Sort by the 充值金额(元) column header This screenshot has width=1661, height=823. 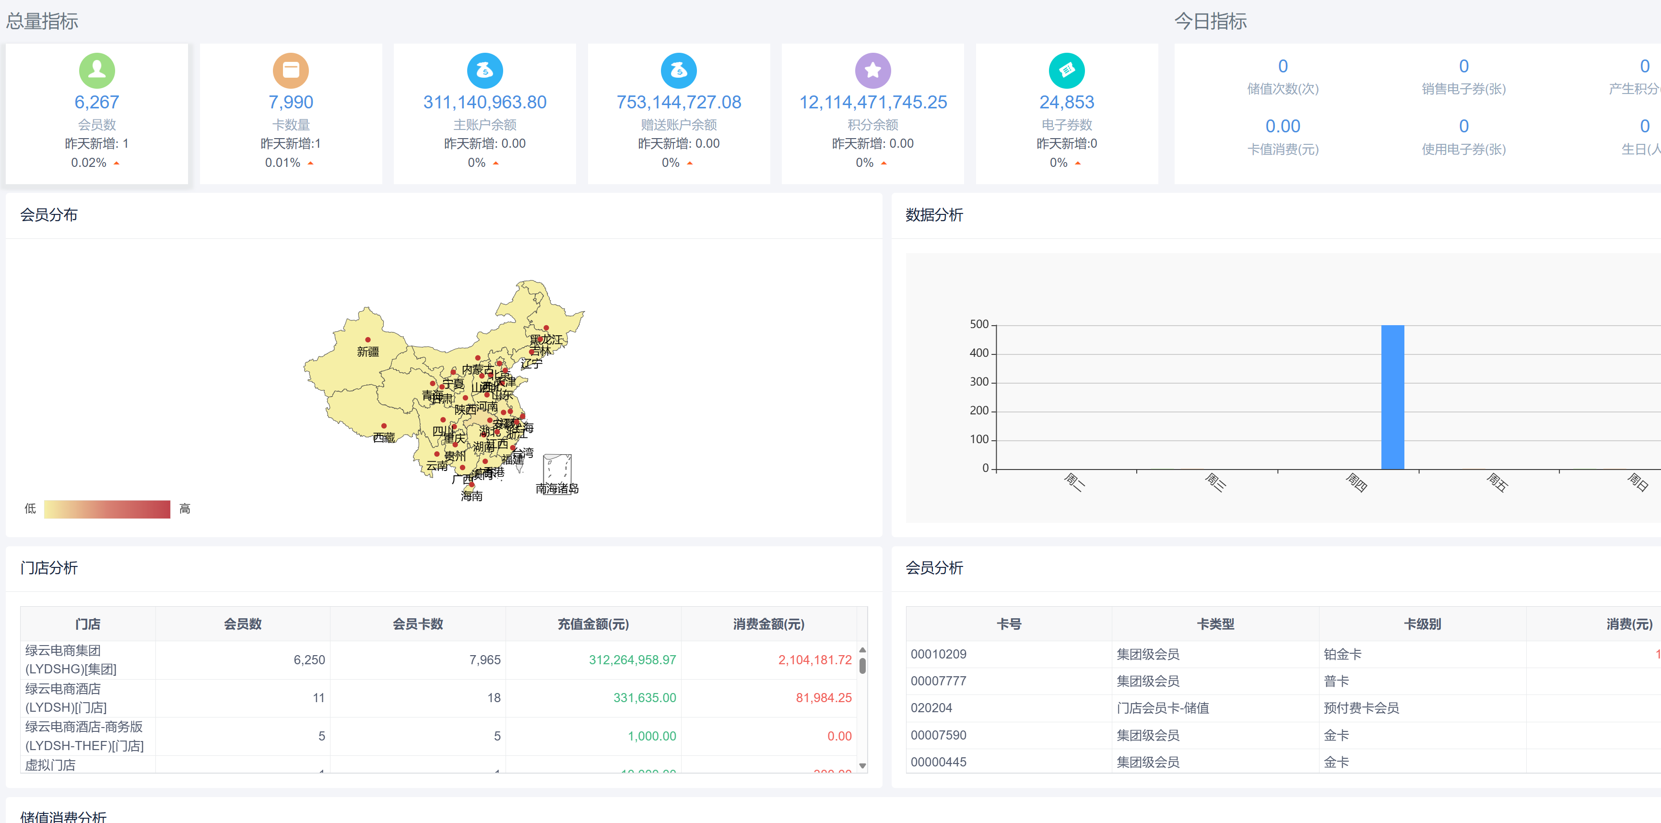coord(593,623)
